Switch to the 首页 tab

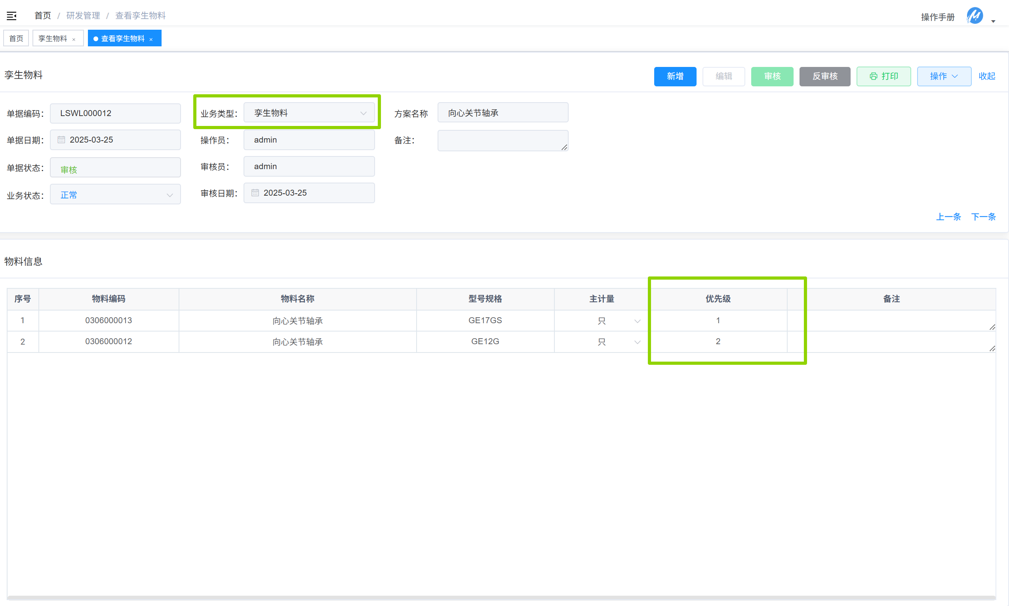[16, 38]
